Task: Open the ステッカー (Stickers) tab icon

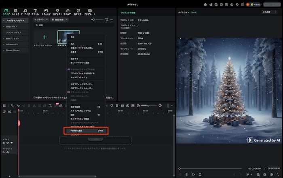Action: pos(78,11)
